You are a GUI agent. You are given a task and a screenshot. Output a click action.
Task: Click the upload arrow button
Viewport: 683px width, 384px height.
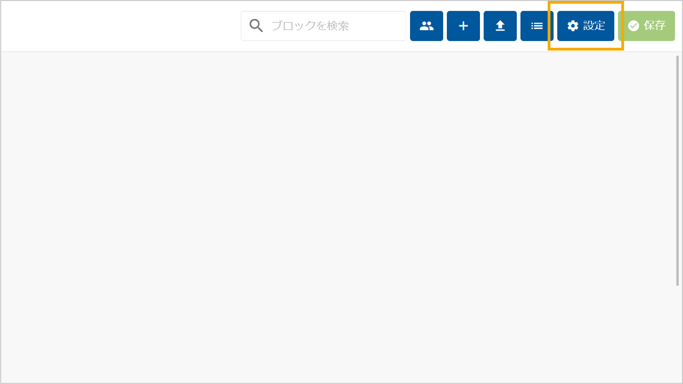tap(500, 26)
